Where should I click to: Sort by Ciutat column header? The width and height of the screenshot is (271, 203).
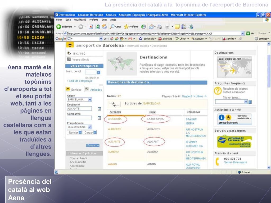(x=152, y=112)
